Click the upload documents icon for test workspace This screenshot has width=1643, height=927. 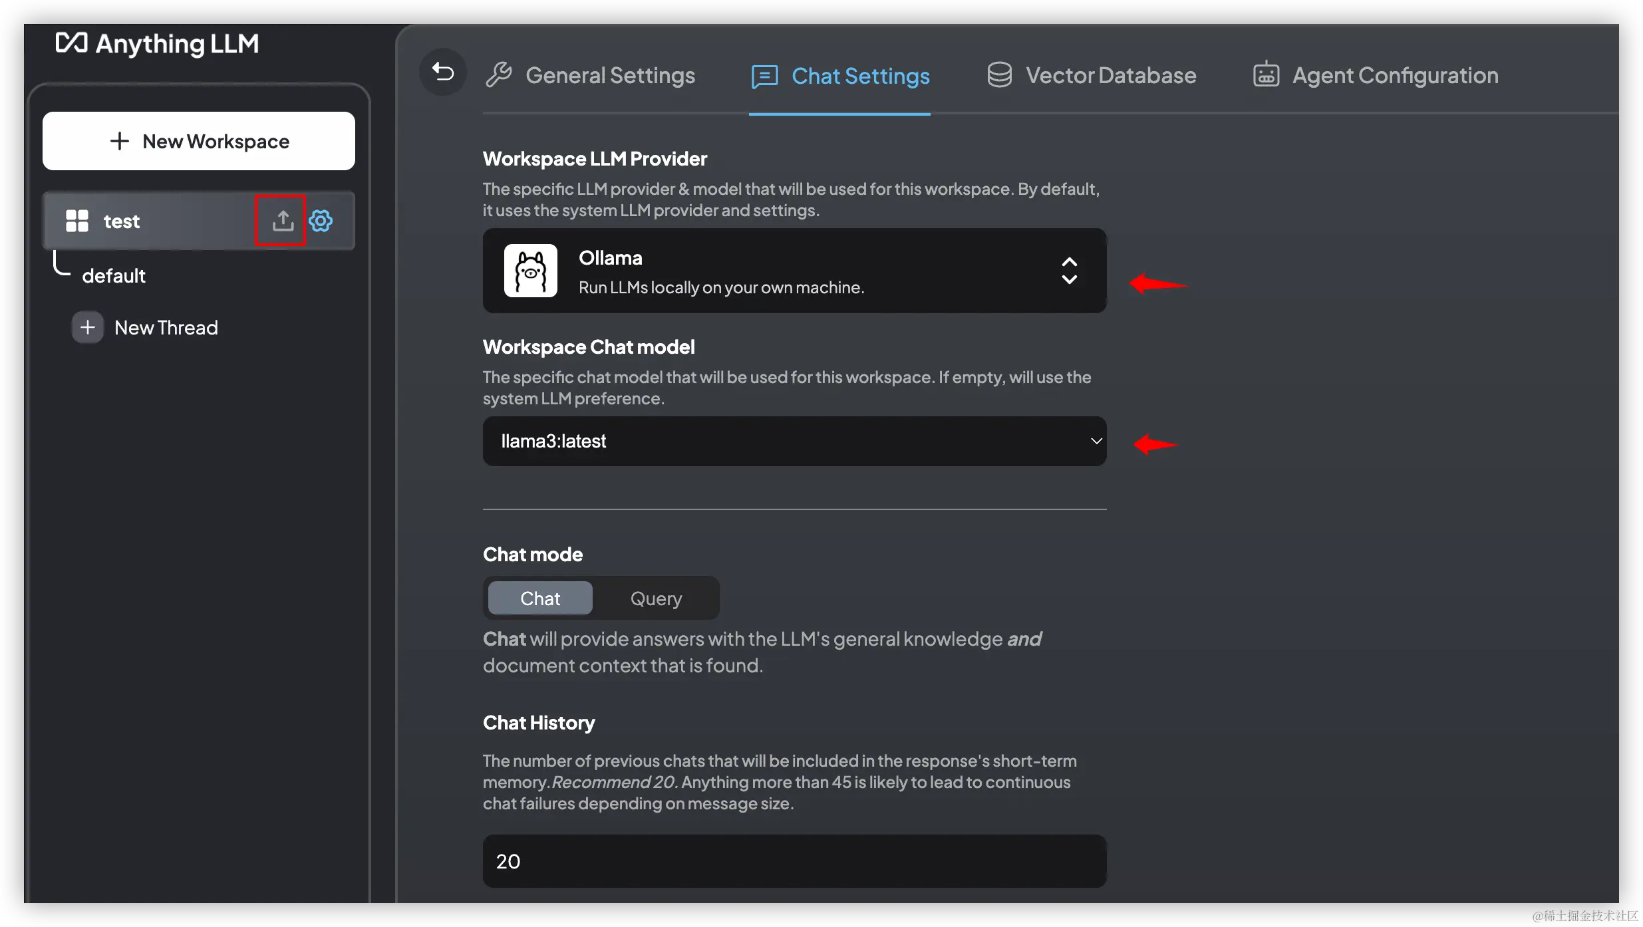tap(283, 221)
